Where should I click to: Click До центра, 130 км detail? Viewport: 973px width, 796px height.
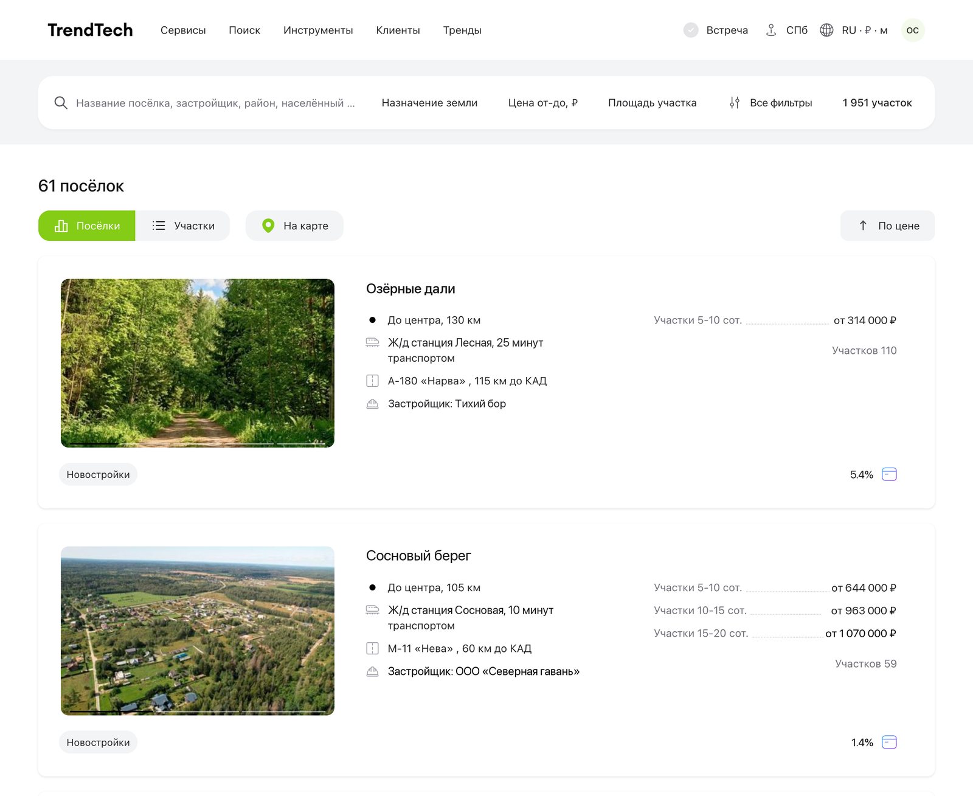pyautogui.click(x=434, y=320)
